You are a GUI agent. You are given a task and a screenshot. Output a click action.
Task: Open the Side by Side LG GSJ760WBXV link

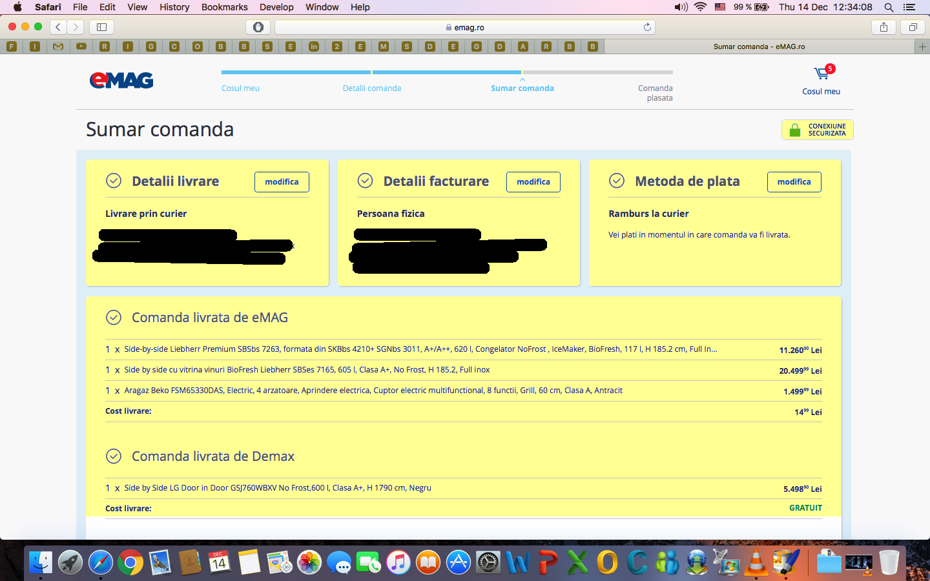pyautogui.click(x=278, y=488)
